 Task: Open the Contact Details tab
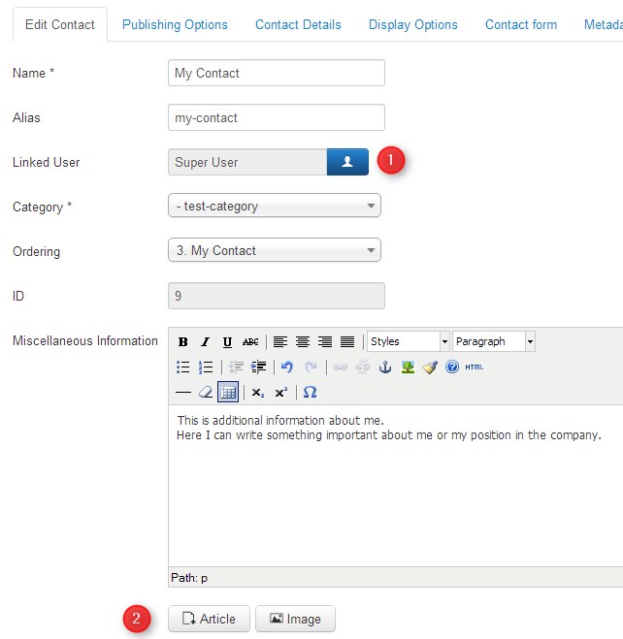coord(298,24)
